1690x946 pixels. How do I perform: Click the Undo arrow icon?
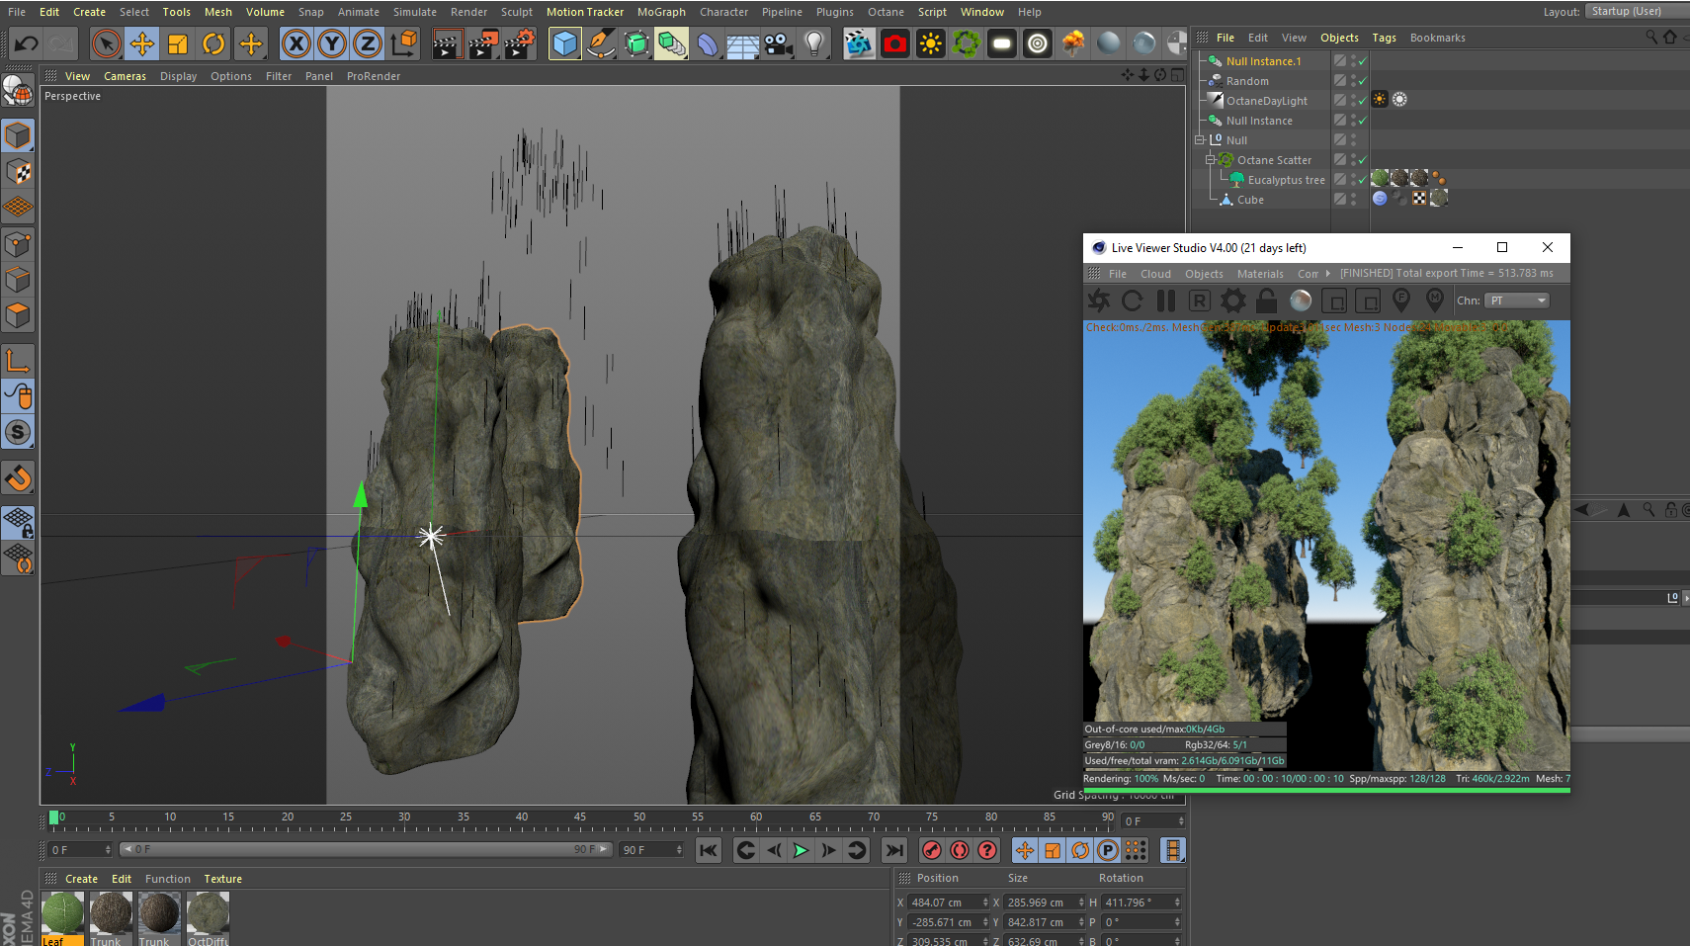point(27,43)
